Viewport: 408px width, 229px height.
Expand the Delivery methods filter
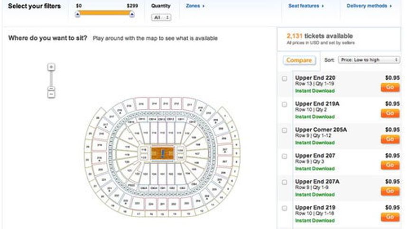point(370,6)
